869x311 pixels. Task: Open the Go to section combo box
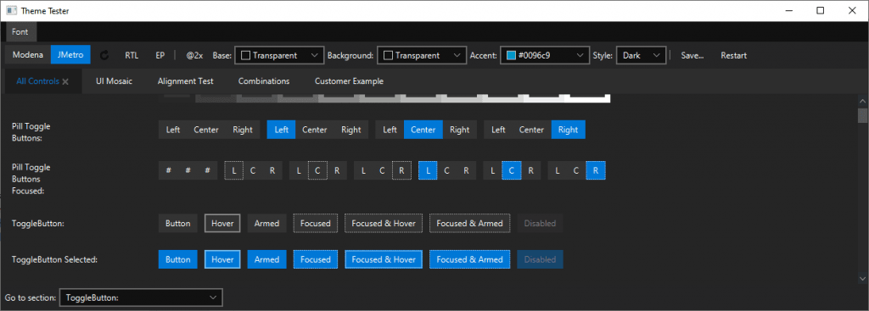(x=141, y=297)
